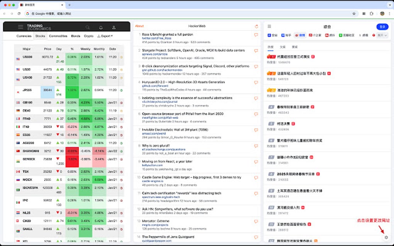Open the Stargate Project story link
Screen dimensions: 394x246
coord(193,50)
